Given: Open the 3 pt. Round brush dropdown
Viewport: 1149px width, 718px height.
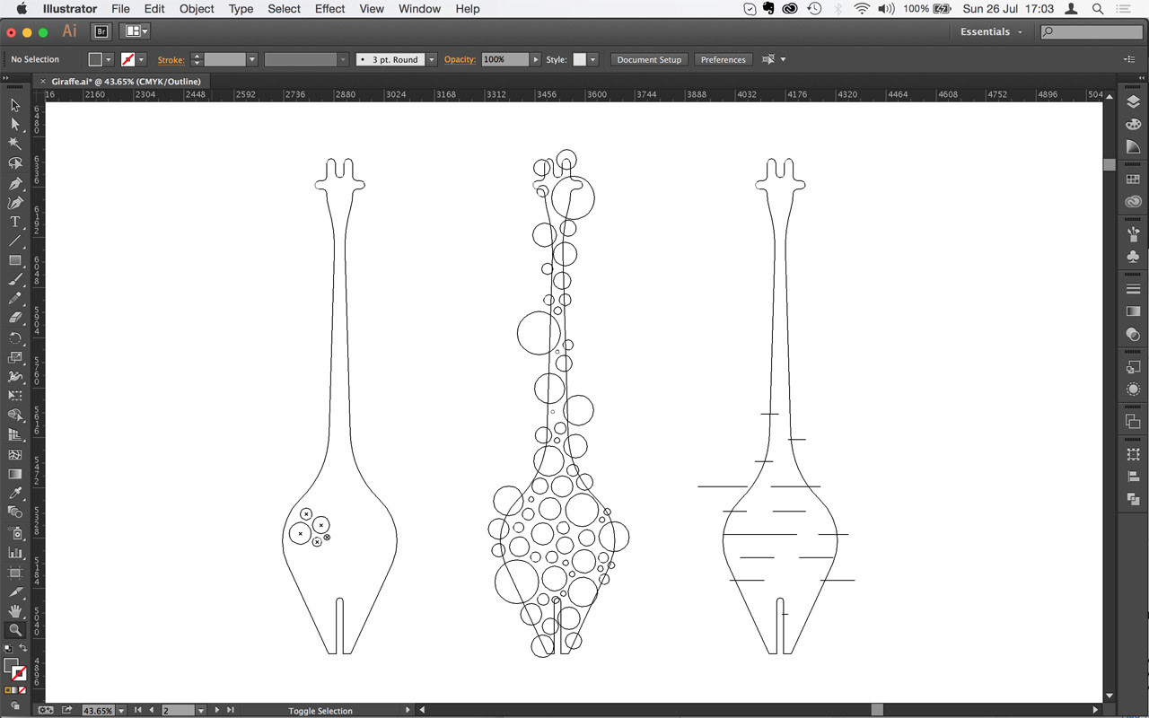Looking at the screenshot, I should [432, 59].
